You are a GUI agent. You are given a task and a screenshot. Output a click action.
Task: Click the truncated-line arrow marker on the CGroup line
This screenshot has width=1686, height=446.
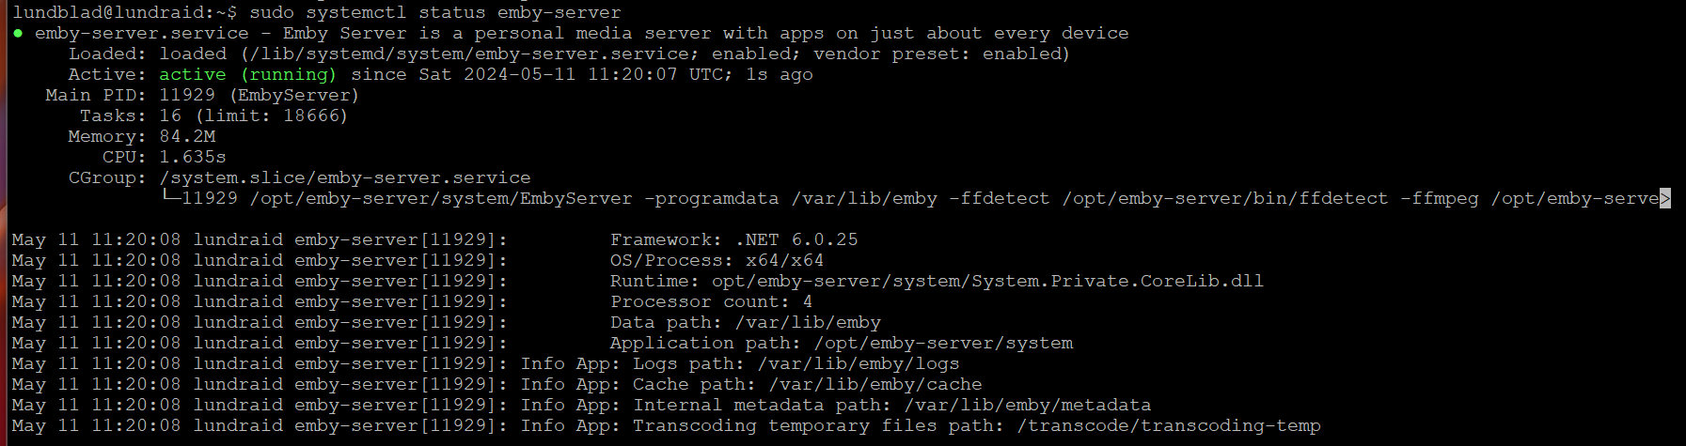1664,198
